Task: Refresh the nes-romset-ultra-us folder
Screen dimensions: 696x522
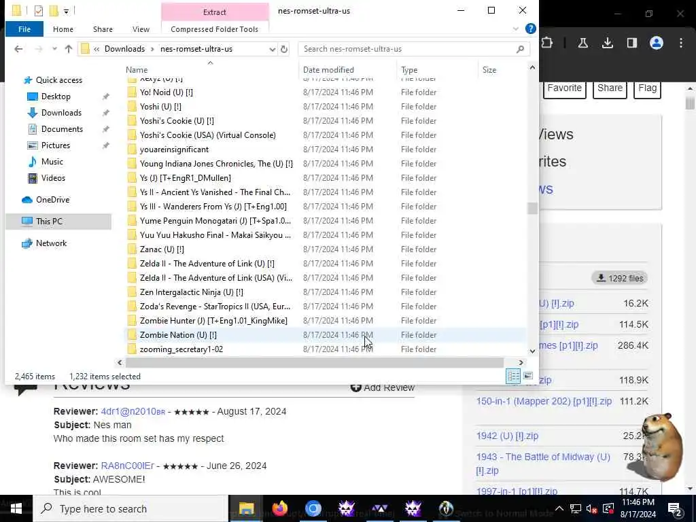Action: [x=284, y=49]
